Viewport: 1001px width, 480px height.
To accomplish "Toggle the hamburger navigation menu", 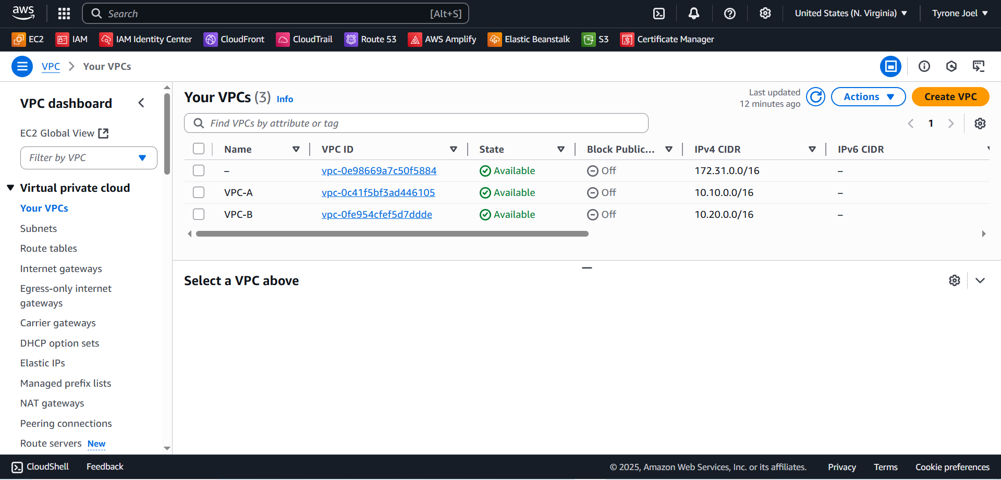I will pos(22,67).
